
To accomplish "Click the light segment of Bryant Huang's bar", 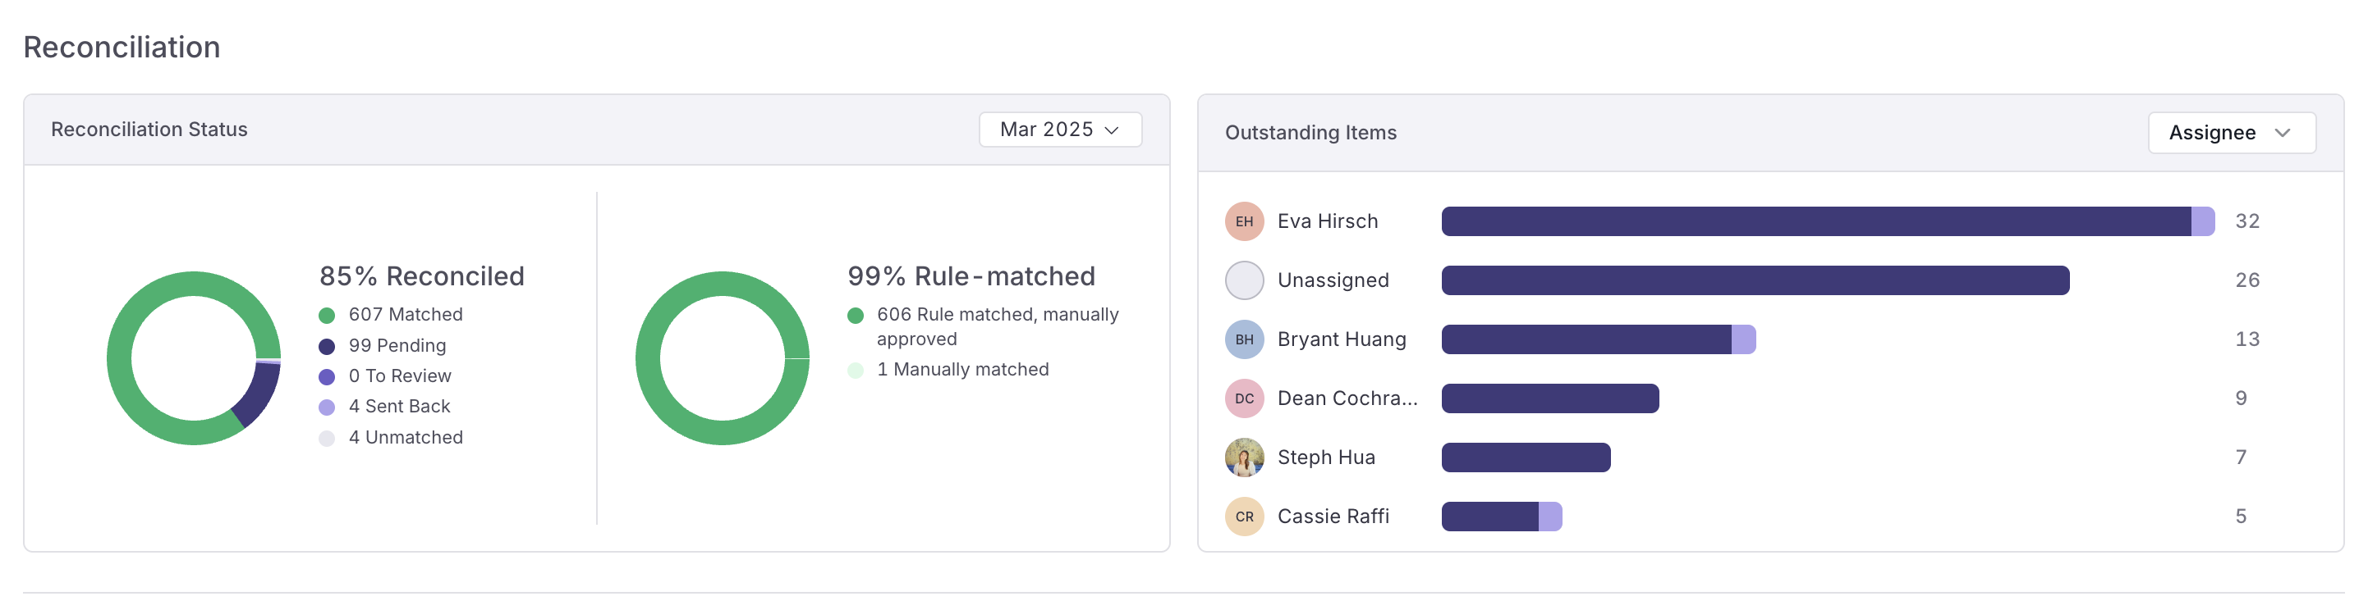I will (x=1743, y=339).
